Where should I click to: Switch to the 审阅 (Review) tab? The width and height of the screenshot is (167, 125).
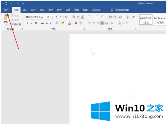coord(68,10)
